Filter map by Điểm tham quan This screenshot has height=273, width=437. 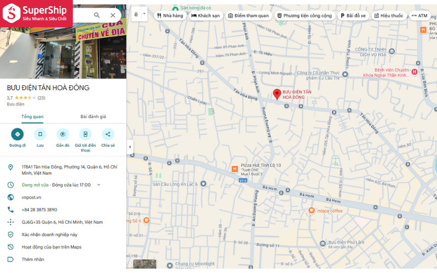[x=249, y=16]
